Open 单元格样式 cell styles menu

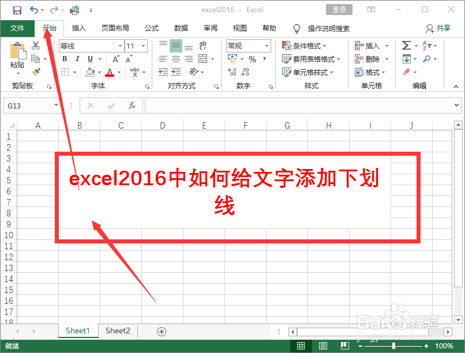[x=307, y=72]
